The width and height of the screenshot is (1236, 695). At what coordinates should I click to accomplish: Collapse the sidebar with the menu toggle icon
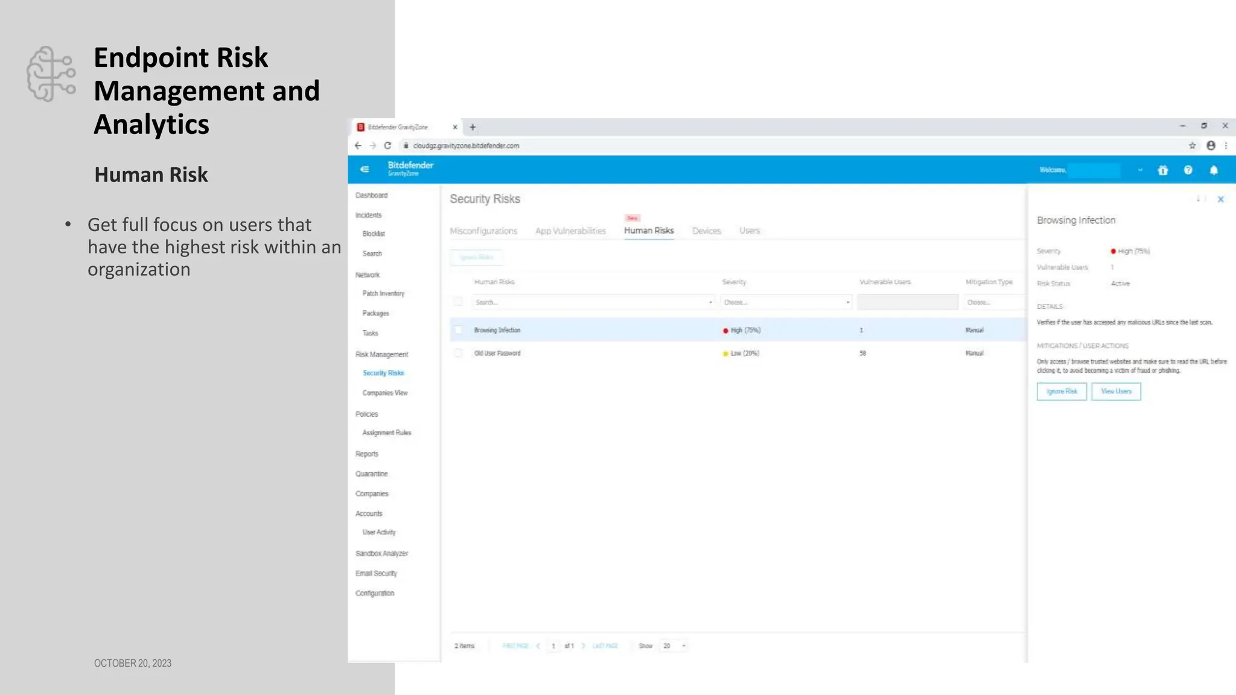(365, 170)
